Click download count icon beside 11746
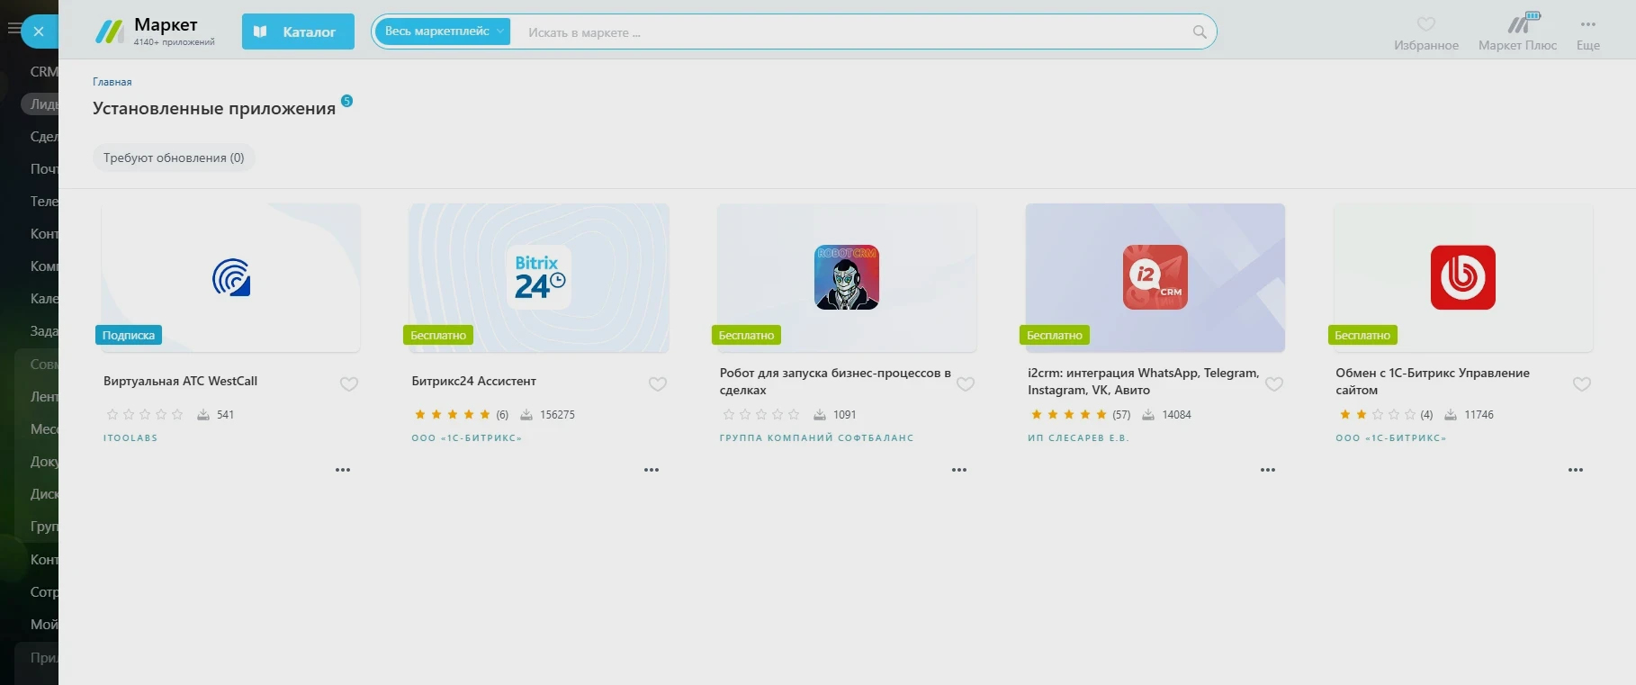This screenshot has width=1636, height=685. [x=1451, y=415]
